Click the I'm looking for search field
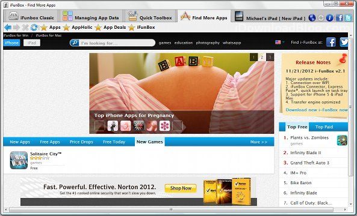The image size is (357, 216). [116, 43]
